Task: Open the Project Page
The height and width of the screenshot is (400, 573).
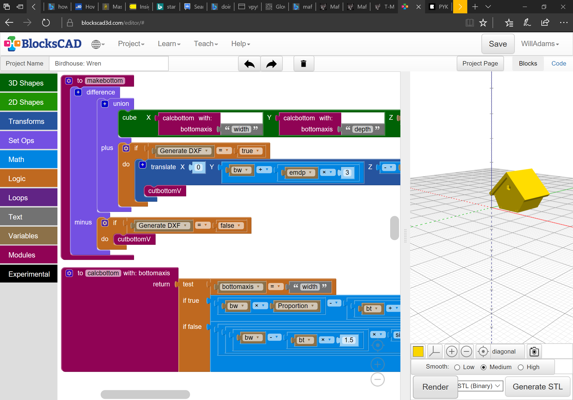Action: click(480, 64)
